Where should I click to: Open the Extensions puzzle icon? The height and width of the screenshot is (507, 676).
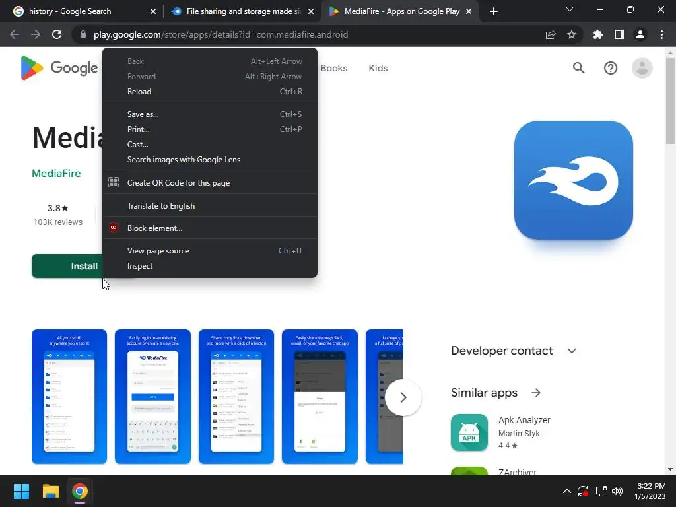[x=598, y=34]
